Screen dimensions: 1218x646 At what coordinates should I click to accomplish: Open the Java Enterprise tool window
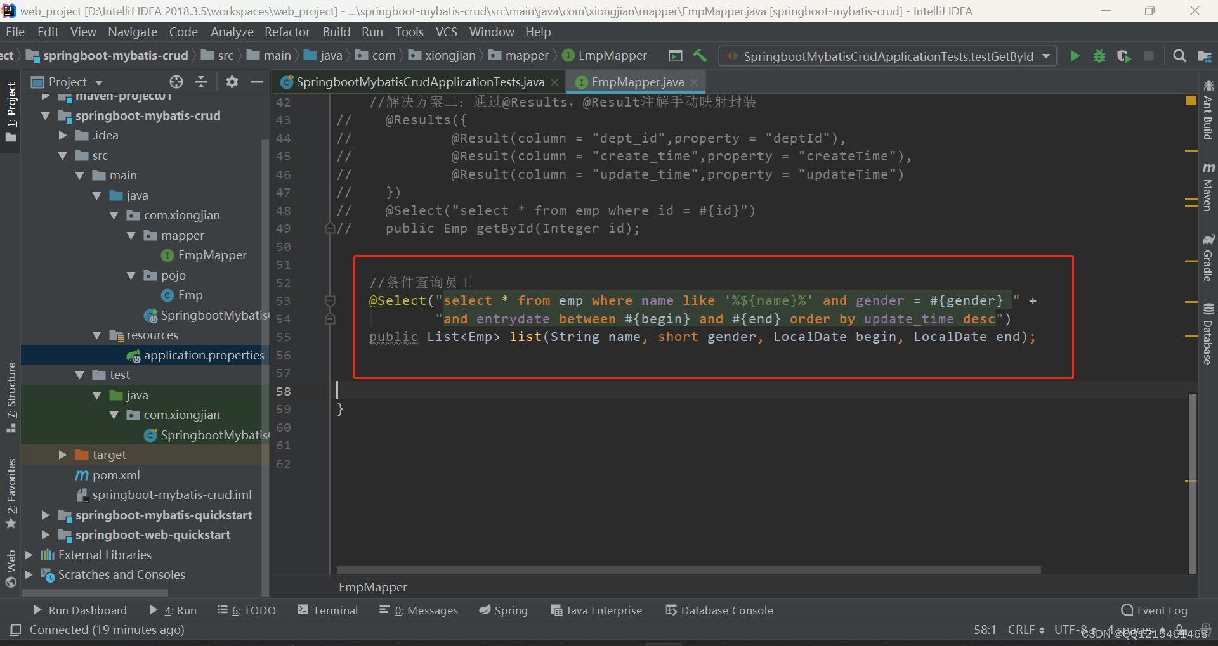596,610
